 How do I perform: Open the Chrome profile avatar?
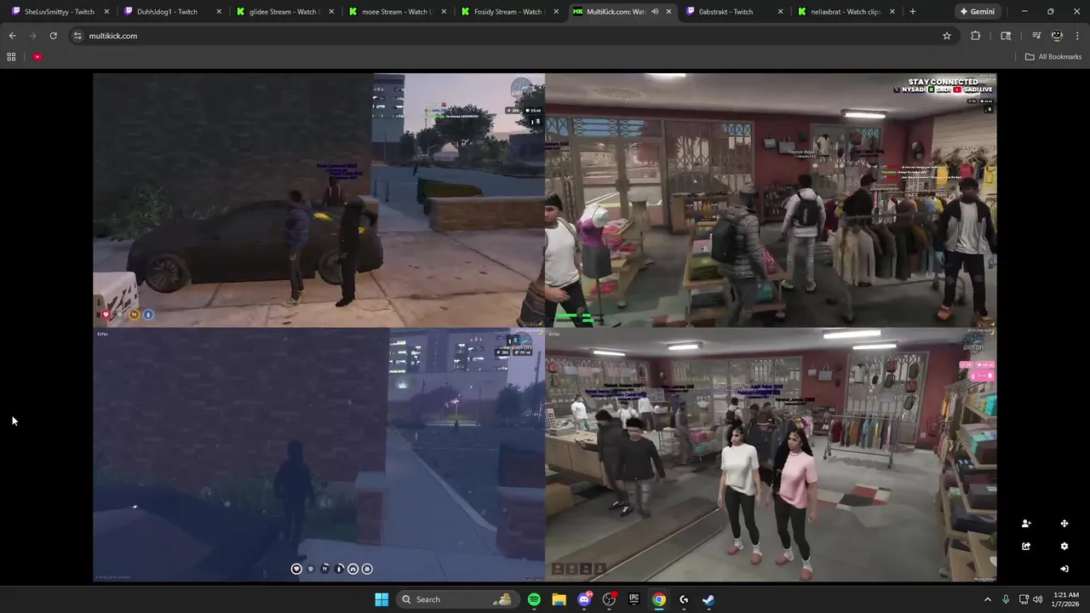(x=1057, y=36)
